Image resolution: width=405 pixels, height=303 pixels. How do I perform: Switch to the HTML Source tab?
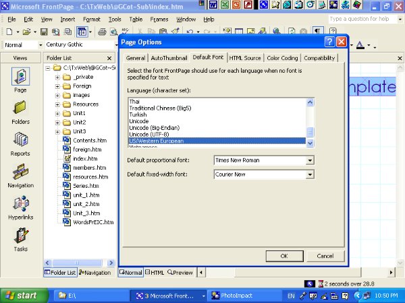(244, 58)
